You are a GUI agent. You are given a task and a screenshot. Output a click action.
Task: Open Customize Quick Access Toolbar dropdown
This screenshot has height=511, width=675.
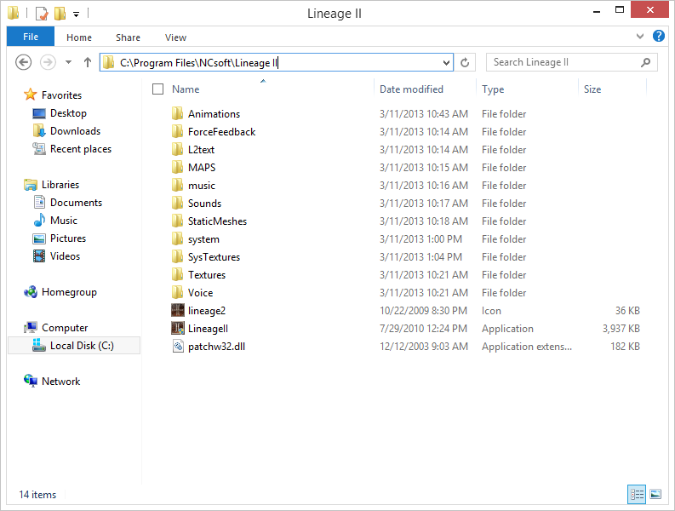tap(77, 14)
